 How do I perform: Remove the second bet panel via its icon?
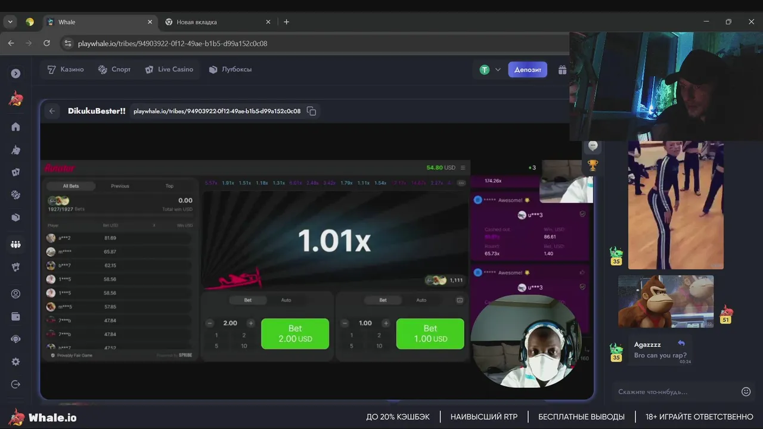460,300
